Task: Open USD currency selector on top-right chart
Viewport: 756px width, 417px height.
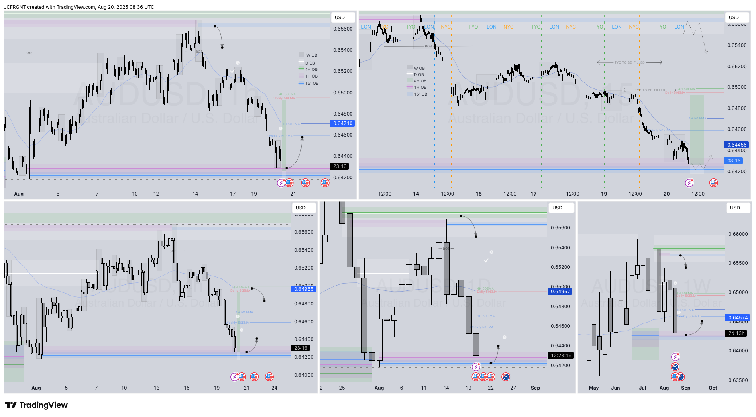Action: click(737, 18)
